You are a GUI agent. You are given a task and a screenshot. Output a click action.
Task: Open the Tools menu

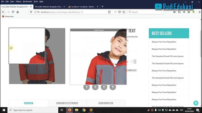36,2
